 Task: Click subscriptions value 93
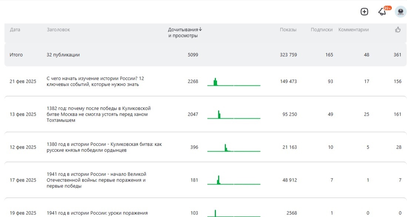click(330, 81)
